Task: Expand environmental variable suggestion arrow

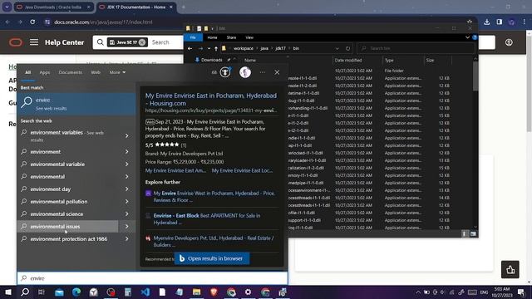Action: (x=126, y=164)
